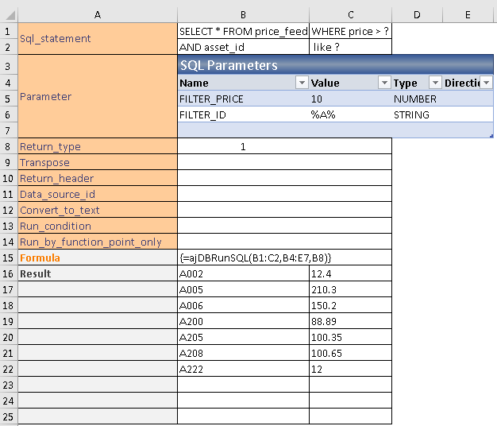Click the table resize handle at bottom-right corner

click(x=491, y=136)
